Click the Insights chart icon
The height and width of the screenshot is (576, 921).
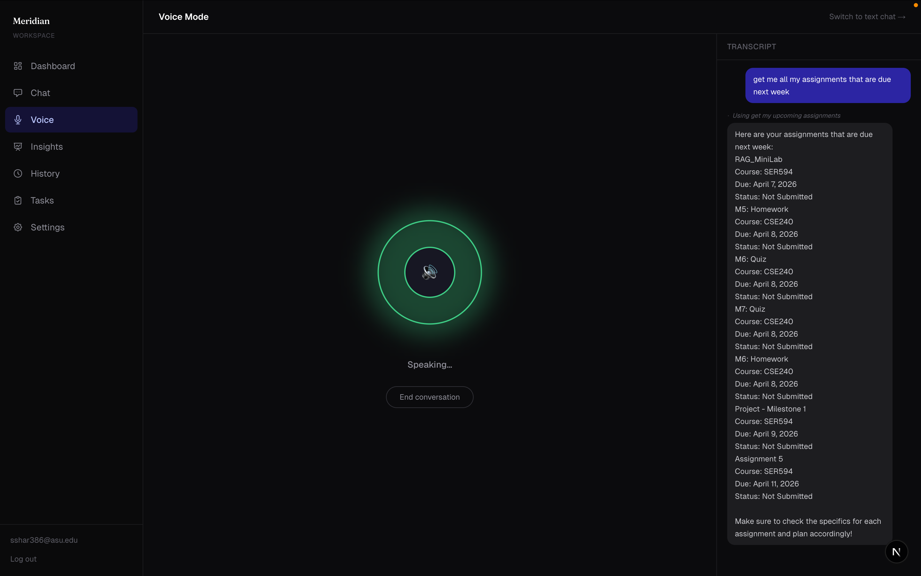(18, 147)
